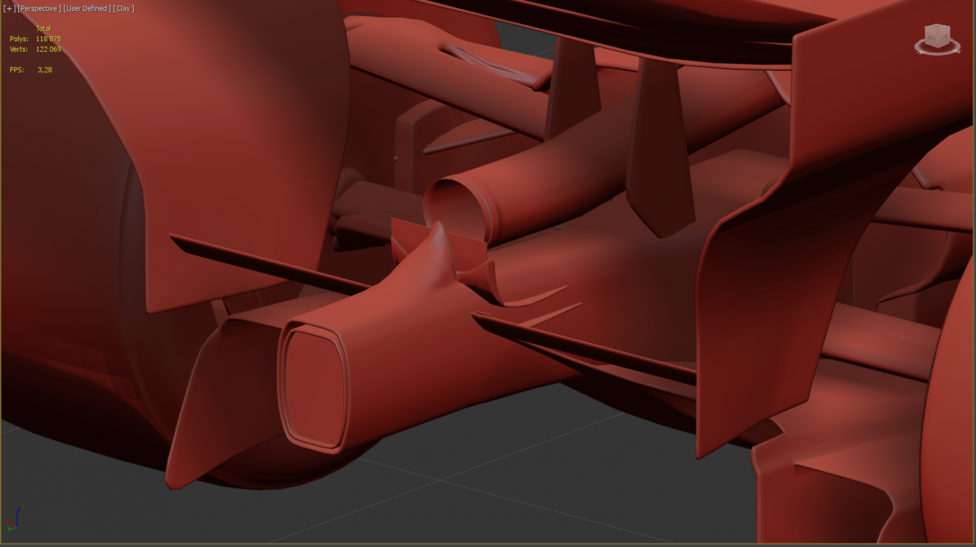
Task: Click the Polys count statistic
Action: click(48, 39)
